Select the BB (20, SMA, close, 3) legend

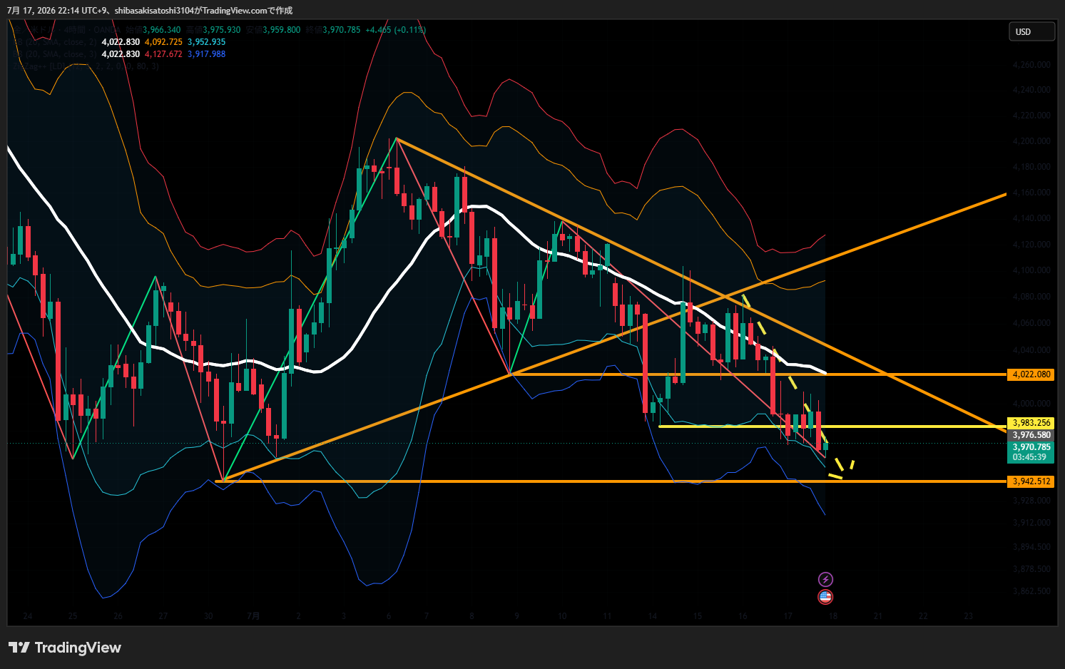coord(56,54)
